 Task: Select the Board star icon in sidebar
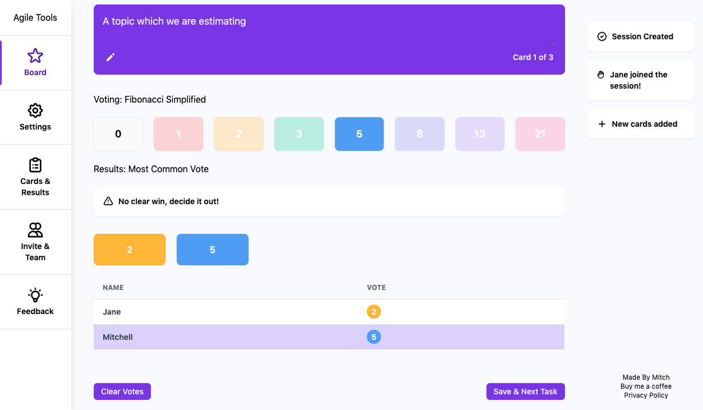(35, 56)
